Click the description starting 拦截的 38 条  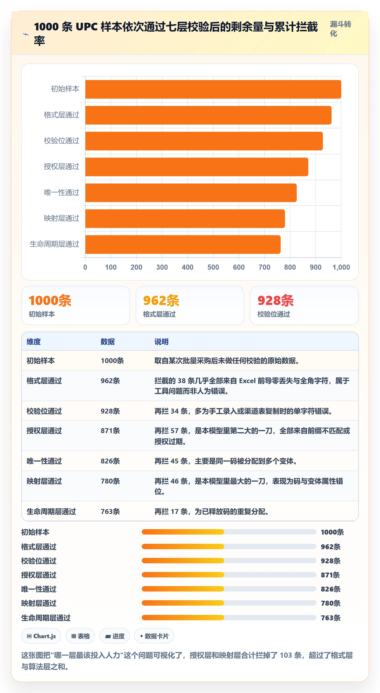(x=252, y=386)
